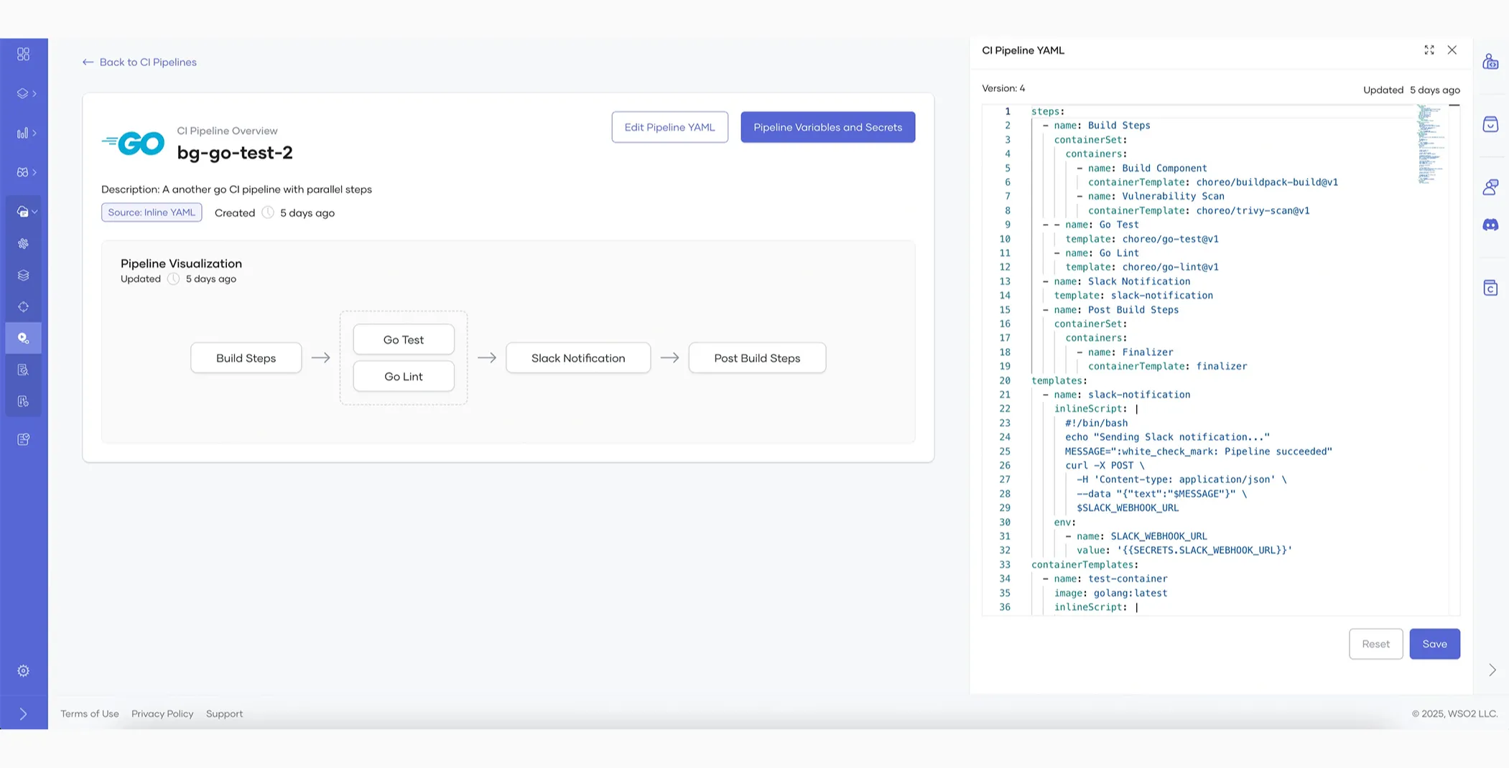
Task: Open Pipeline Variables and Secrets
Action: click(827, 127)
